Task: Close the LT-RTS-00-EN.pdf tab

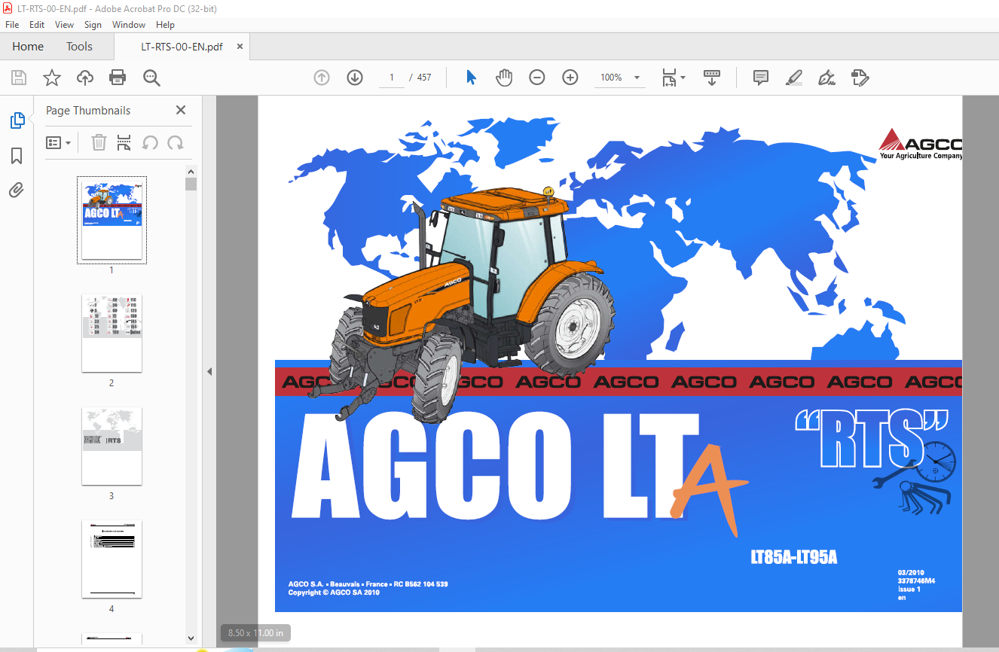Action: point(240,47)
